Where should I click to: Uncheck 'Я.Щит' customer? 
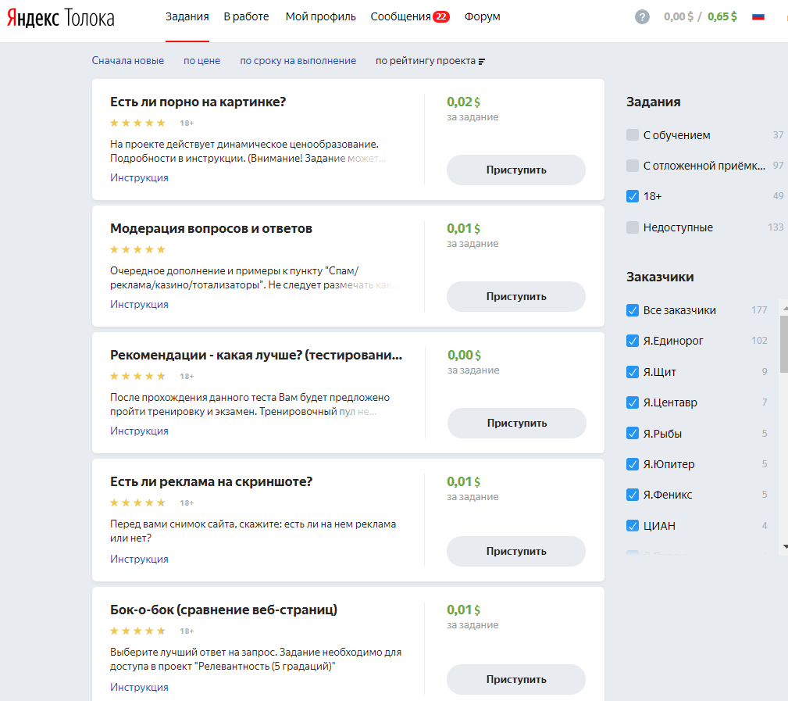coord(633,372)
